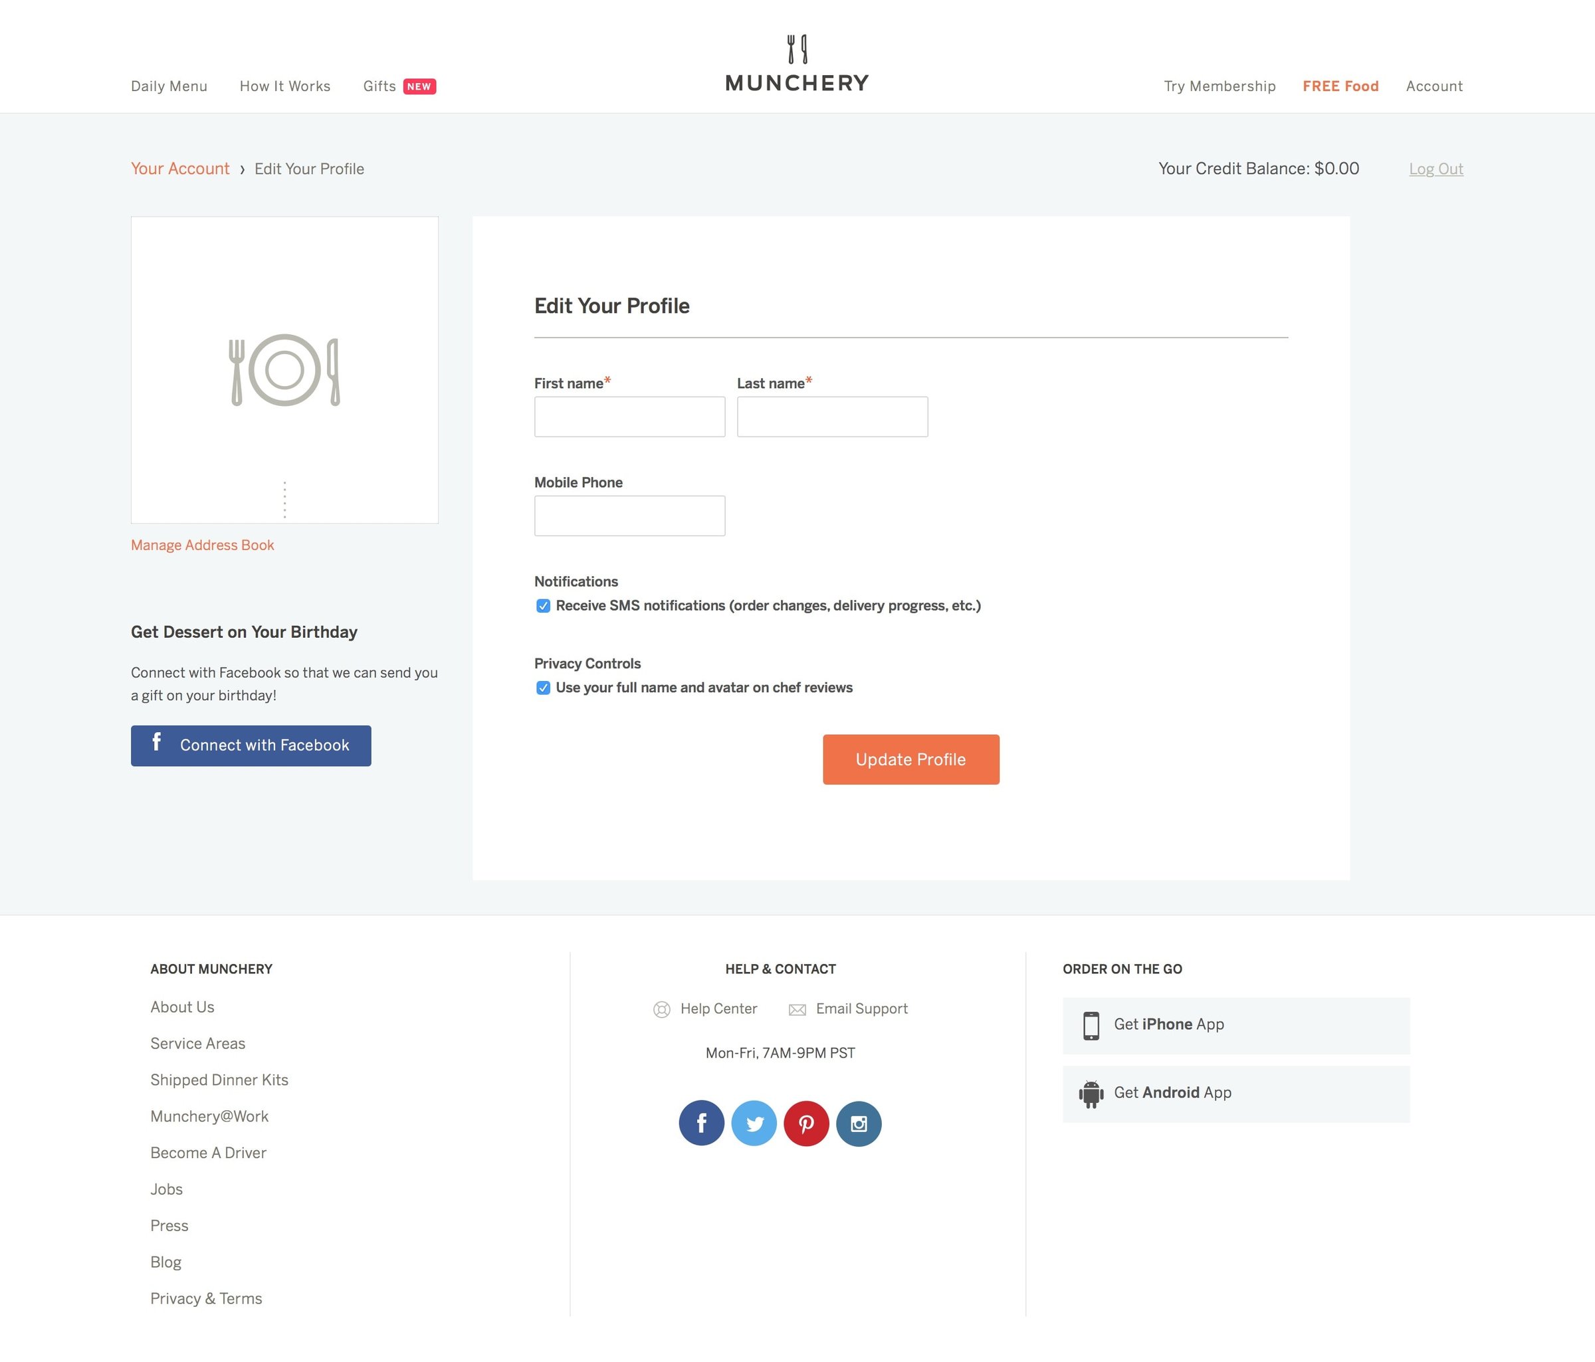1595x1362 pixels.
Task: Click Email Support text link
Action: 862,1009
